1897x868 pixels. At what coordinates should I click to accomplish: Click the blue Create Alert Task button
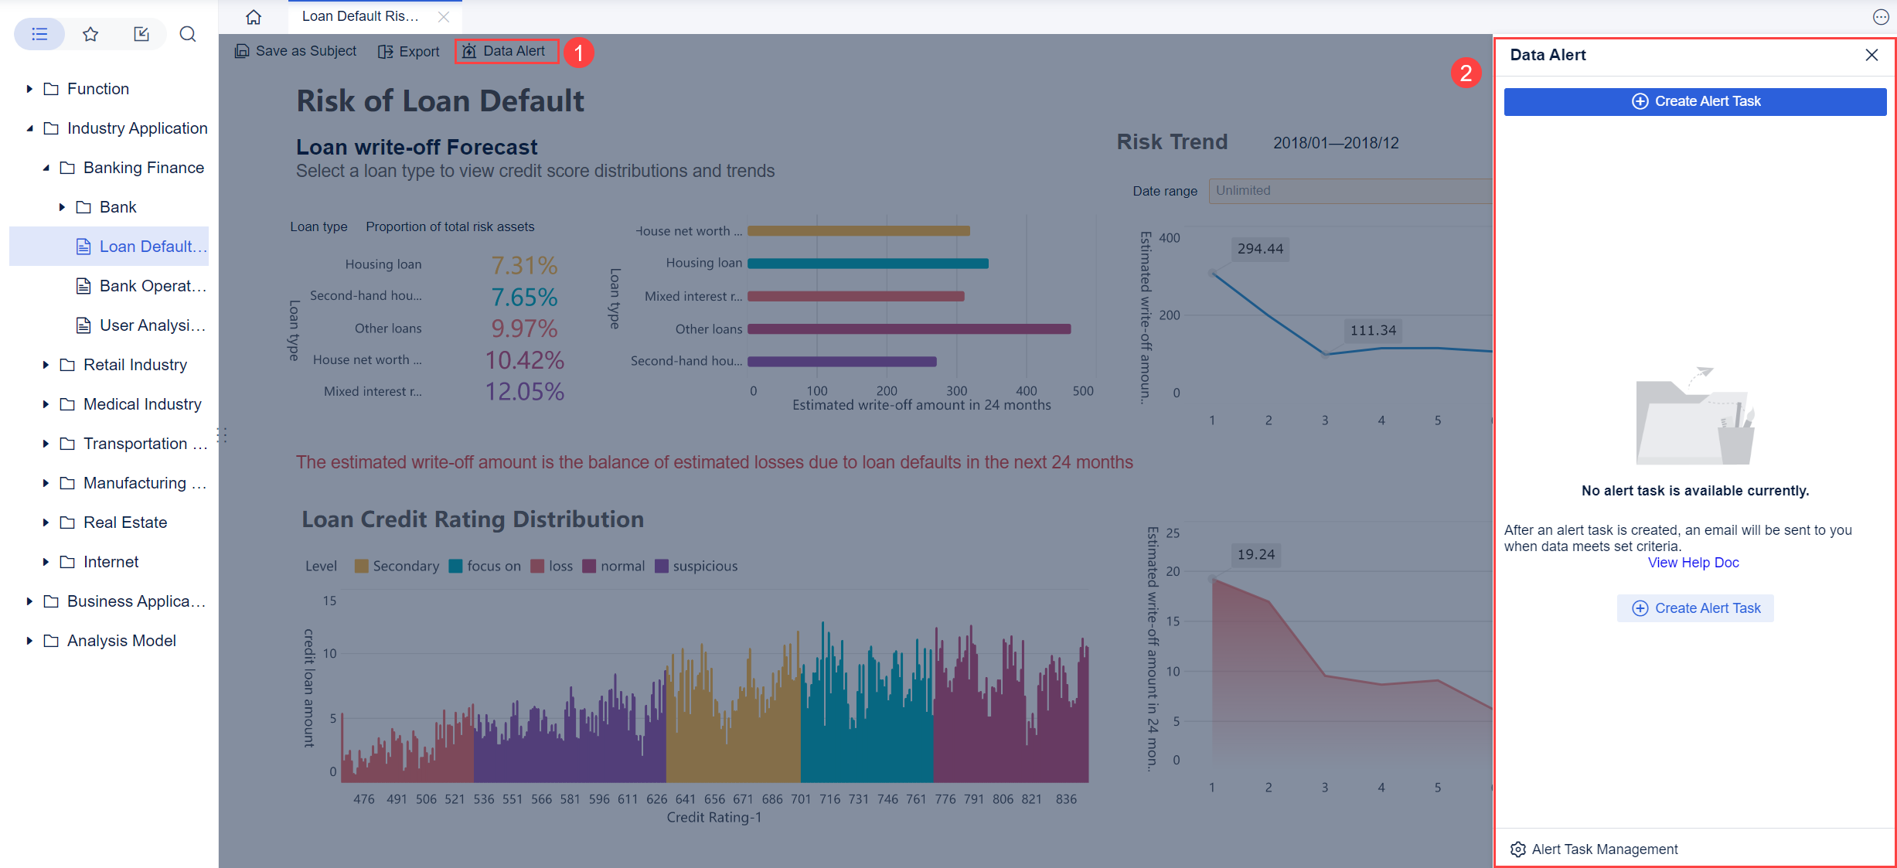(1694, 101)
